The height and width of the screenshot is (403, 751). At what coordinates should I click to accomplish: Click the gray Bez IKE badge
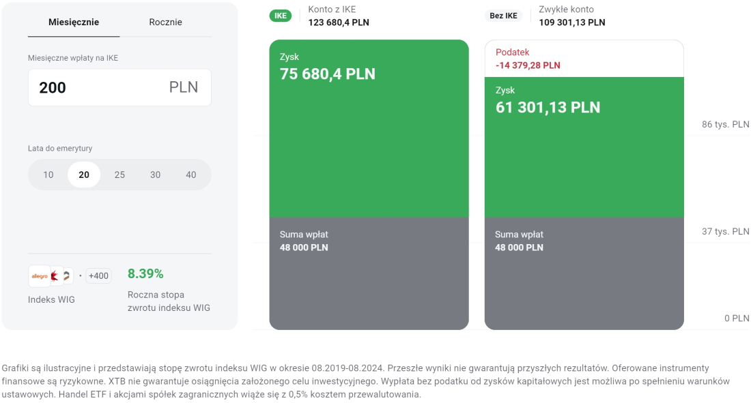pos(504,16)
